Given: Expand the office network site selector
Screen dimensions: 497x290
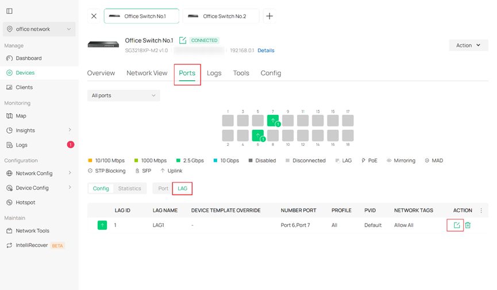Looking at the screenshot, I should click(39, 29).
